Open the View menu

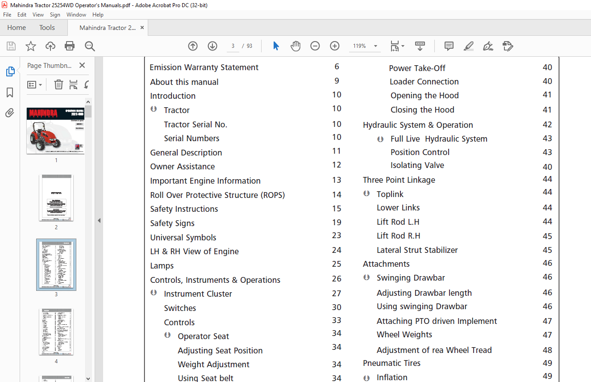pyautogui.click(x=38, y=15)
